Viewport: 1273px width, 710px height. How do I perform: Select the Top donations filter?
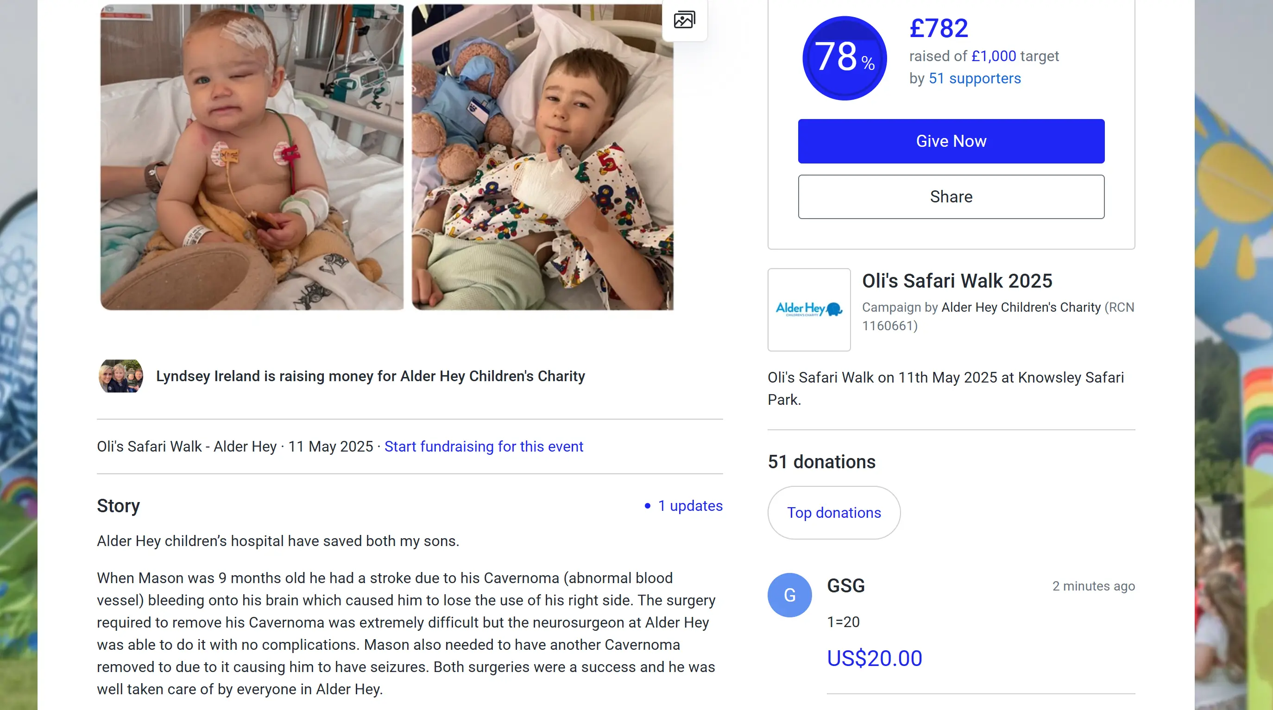click(834, 512)
